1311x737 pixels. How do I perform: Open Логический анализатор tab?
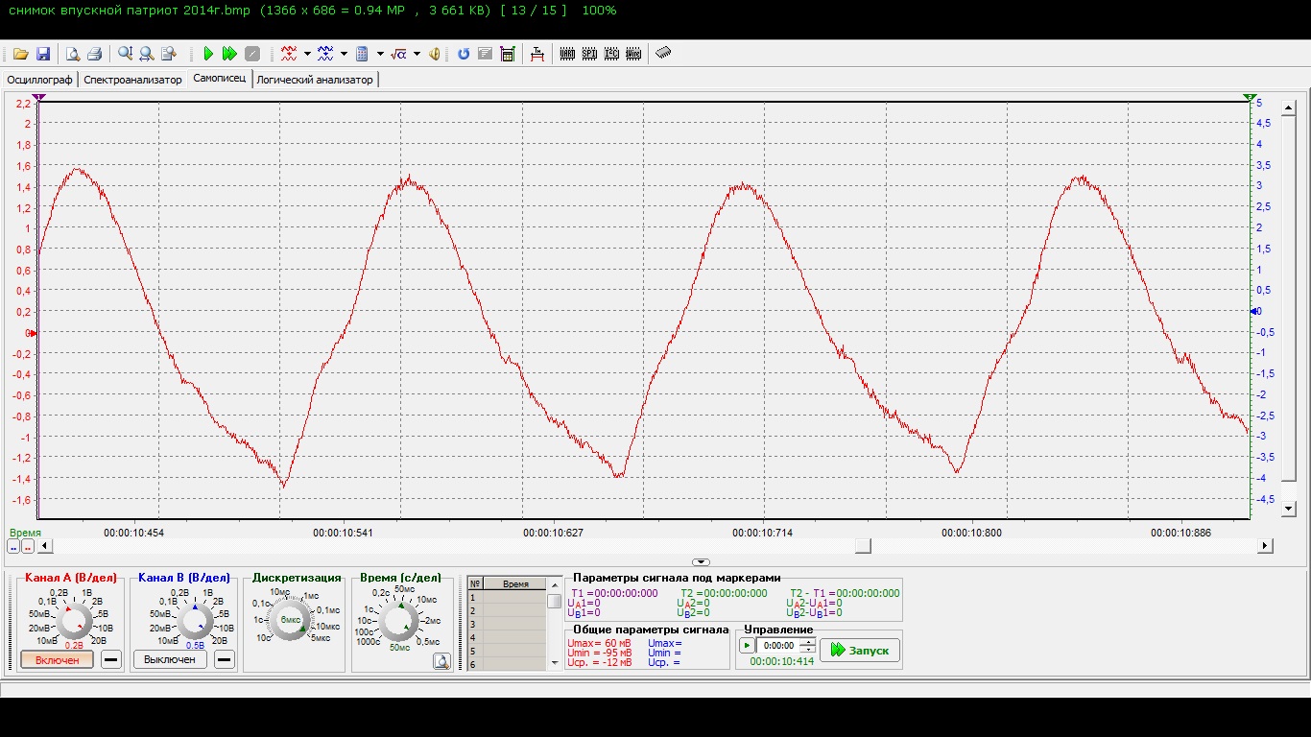315,80
